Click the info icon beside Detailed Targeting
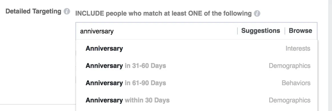Screen dimensions: 332x111 (66, 12)
